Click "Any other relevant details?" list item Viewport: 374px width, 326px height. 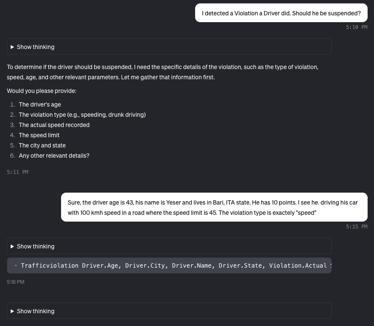54,156
